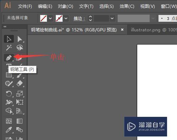177x140 pixels.
Task: Open the stroke weight dropdown
Action: point(112,19)
